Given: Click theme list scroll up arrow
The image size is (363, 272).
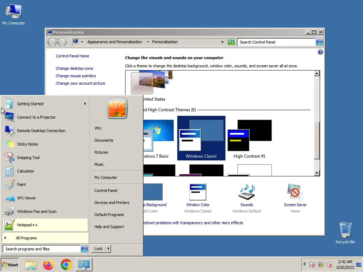Looking at the screenshot, I should [317, 74].
